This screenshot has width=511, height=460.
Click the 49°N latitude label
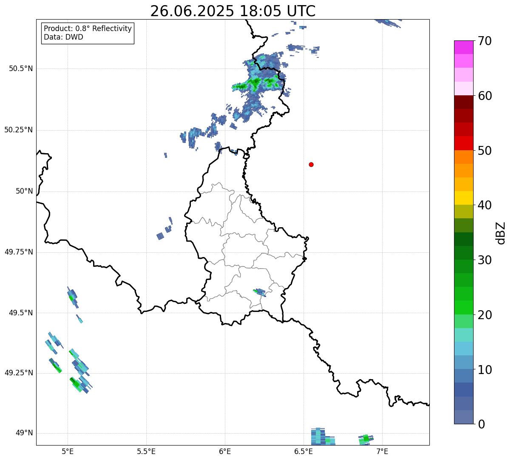click(24, 433)
